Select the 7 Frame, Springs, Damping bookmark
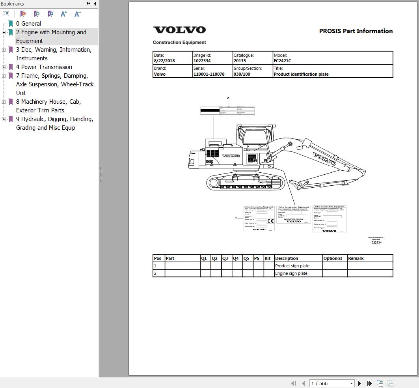Screen dimensions: 419x388 pyautogui.click(x=55, y=84)
